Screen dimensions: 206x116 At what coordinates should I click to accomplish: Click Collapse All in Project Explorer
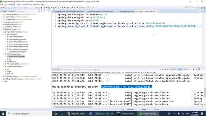tap(39, 11)
